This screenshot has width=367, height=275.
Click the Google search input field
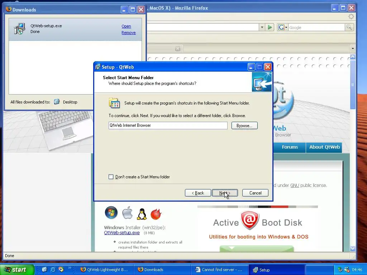[316, 27]
